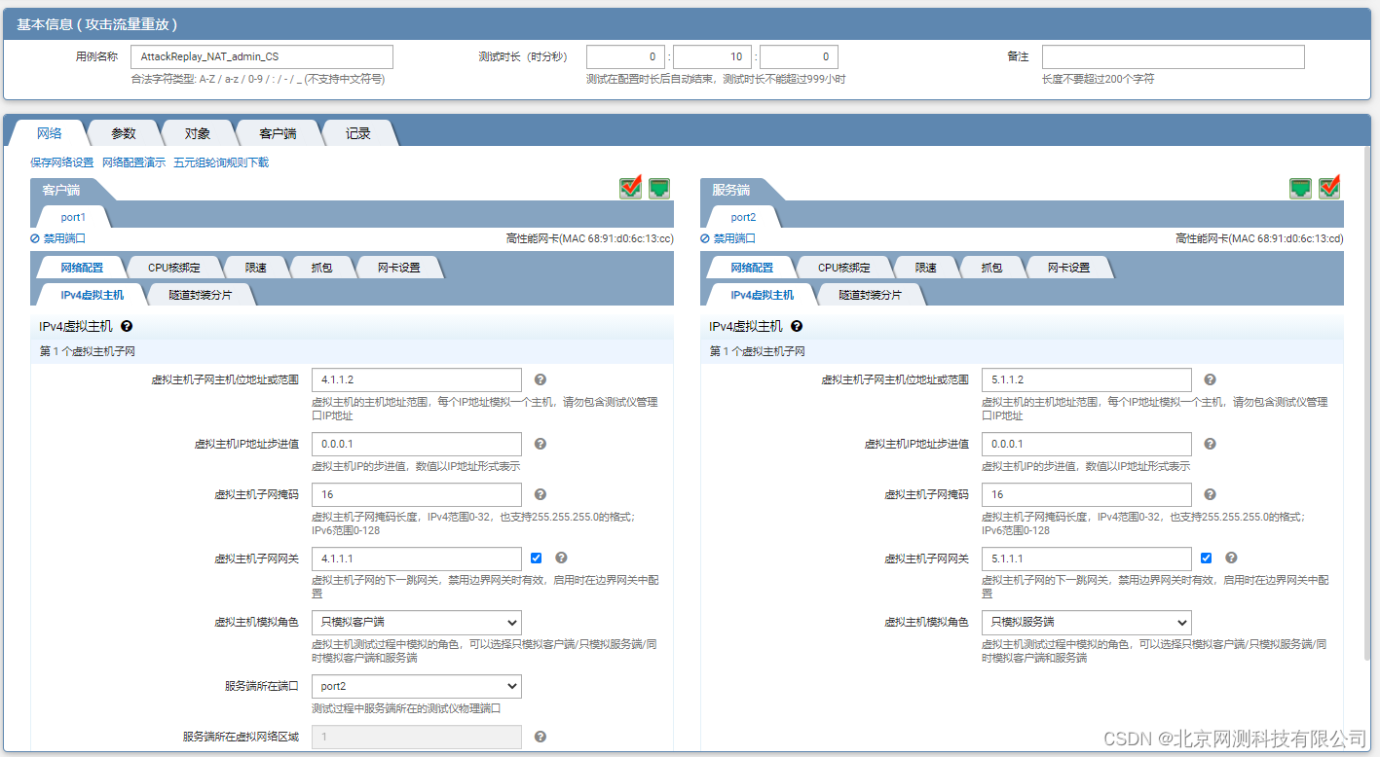Select the port2 tab
1380x757 pixels.
click(x=743, y=217)
